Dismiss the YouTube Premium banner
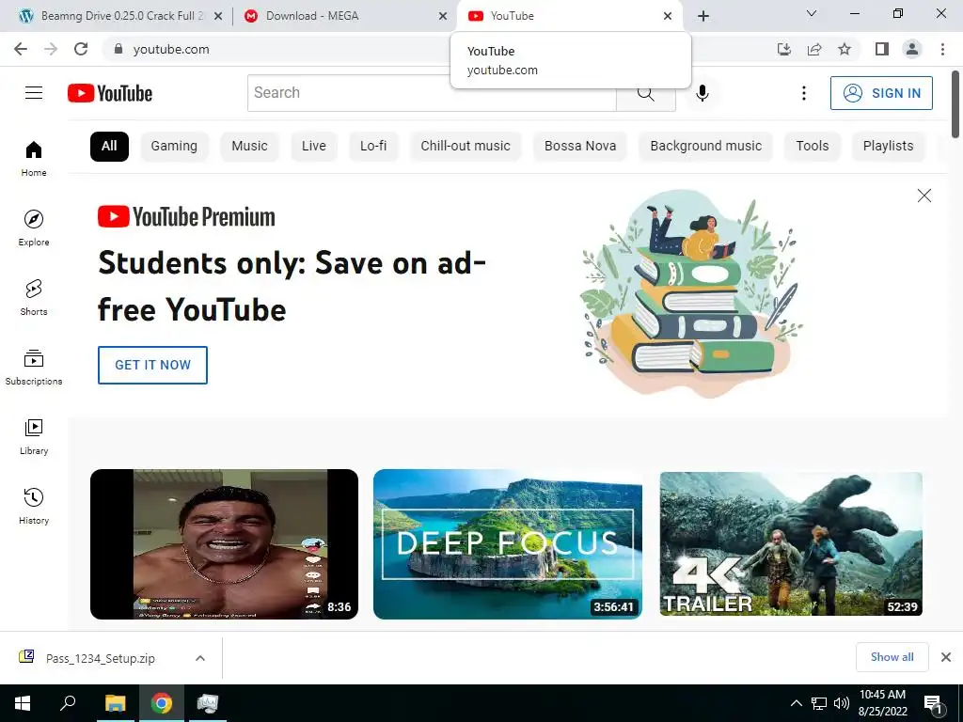The image size is (963, 722). [924, 196]
